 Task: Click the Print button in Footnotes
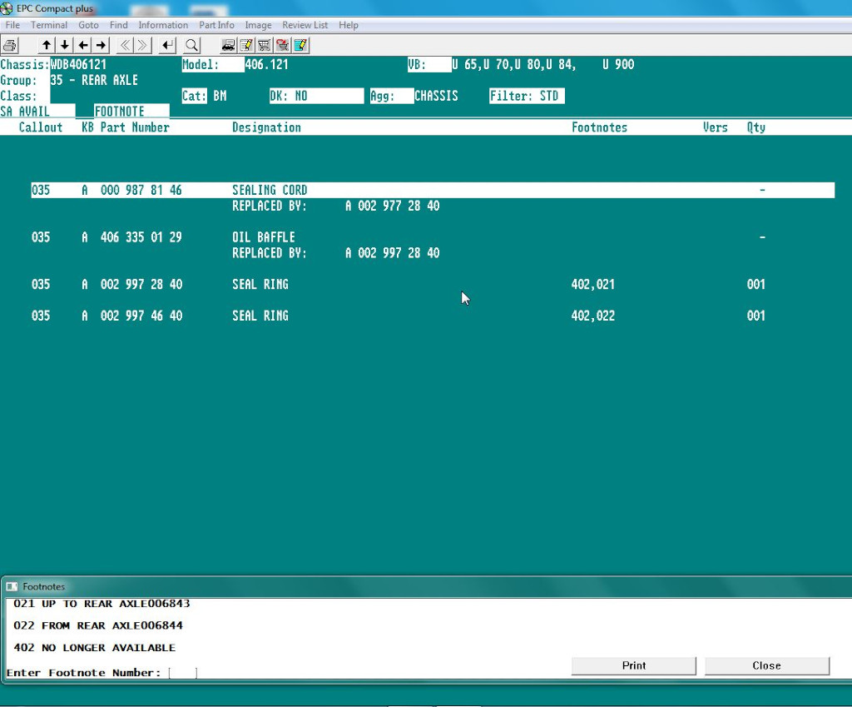point(633,665)
